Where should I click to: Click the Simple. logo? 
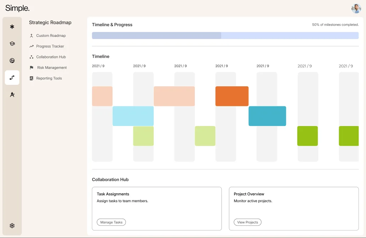point(17,8)
